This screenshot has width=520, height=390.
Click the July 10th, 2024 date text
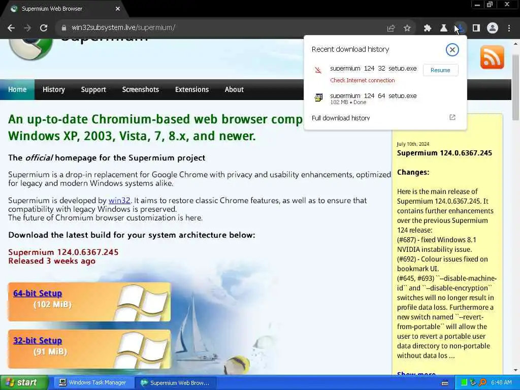click(413, 144)
